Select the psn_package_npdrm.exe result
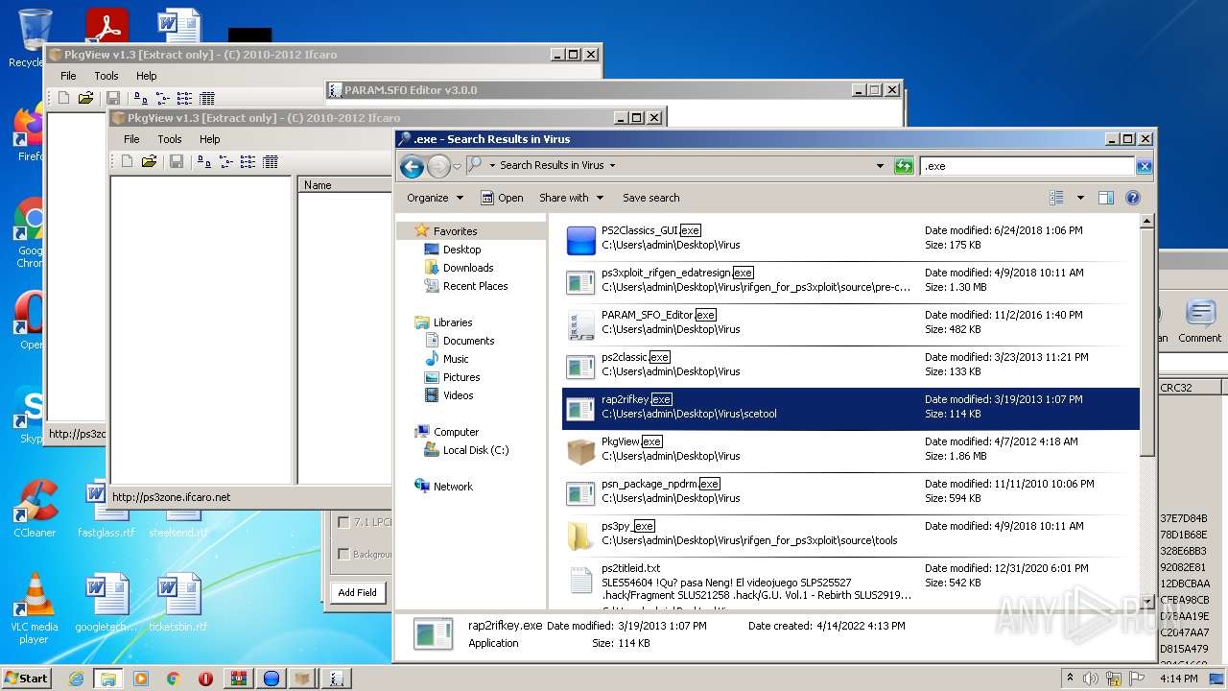This screenshot has height=691, width=1228. [850, 492]
